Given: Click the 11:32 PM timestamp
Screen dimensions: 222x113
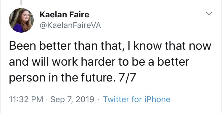Looking at the screenshot, I should click(26, 99).
